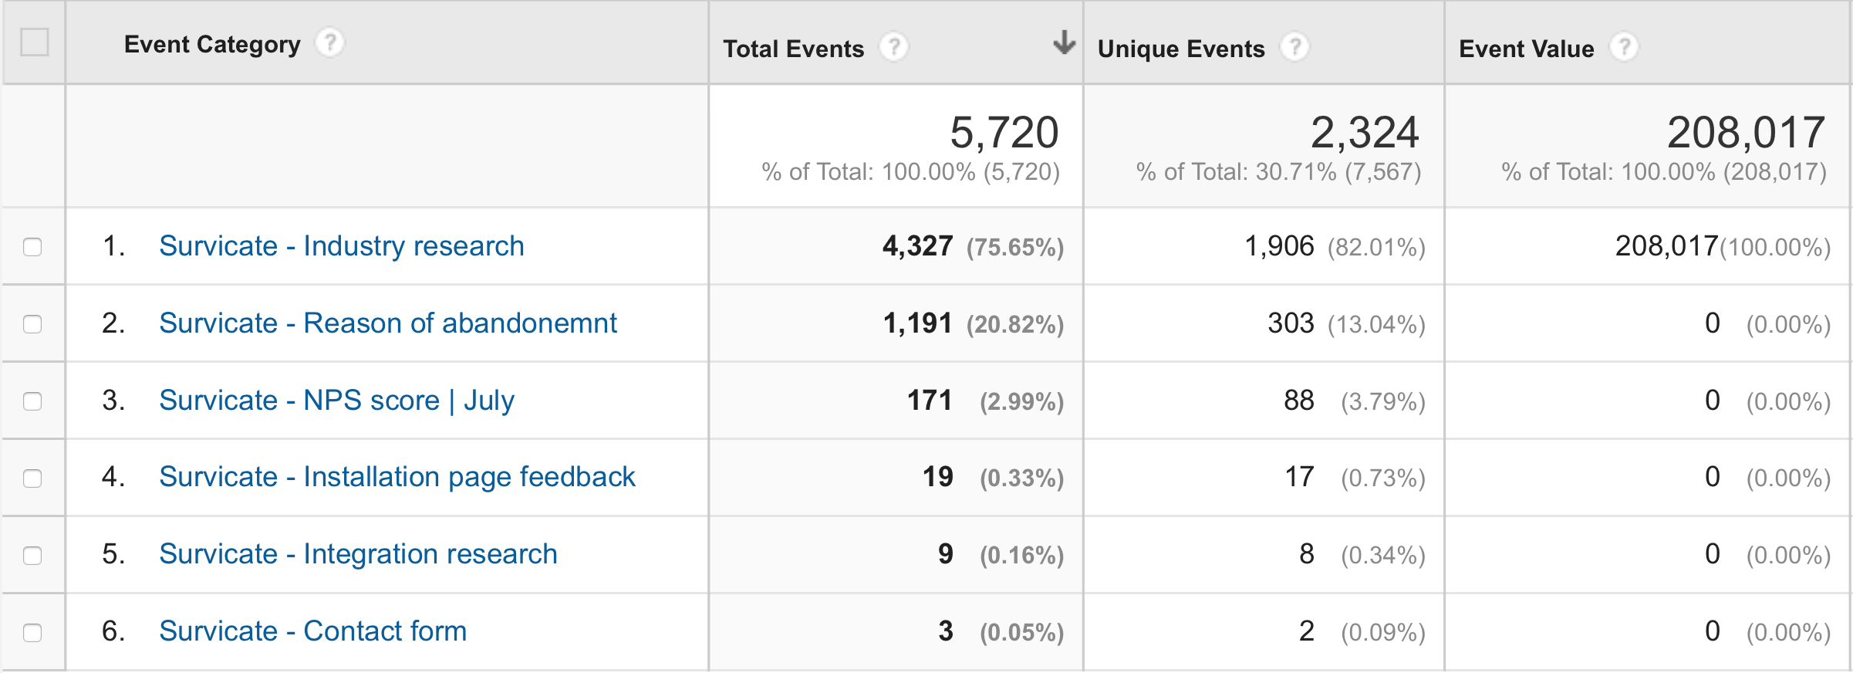Viewport: 1853px width, 673px height.
Task: Click the 75.65% percentage value
Action: (1015, 248)
